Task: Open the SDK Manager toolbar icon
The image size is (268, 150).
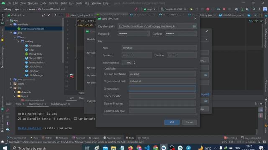Action: click(x=247, y=9)
